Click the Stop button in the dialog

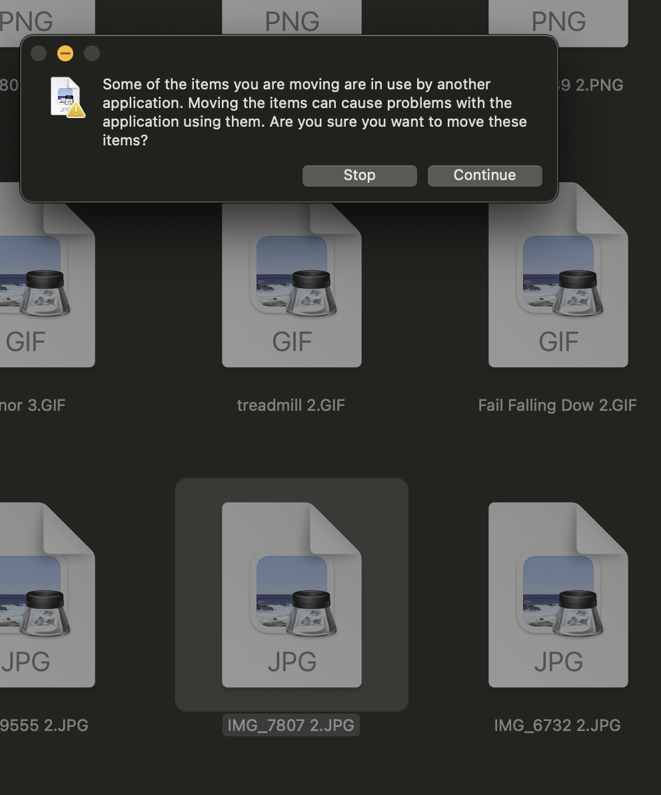[360, 175]
